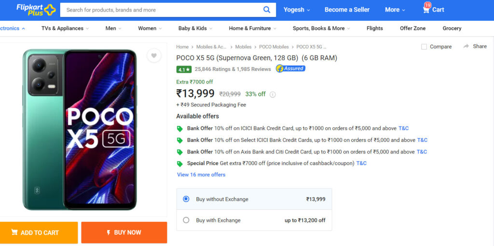Open View 16 more offers link
Viewport: 494px width, 246px height.
(x=201, y=175)
